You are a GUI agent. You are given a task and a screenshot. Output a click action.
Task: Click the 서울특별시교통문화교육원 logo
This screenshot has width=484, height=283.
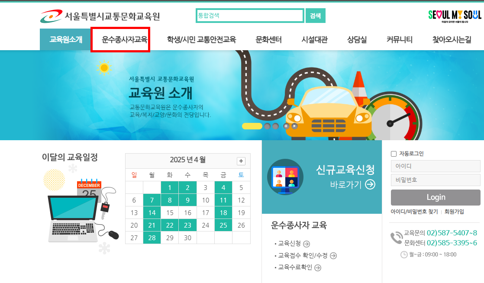[100, 16]
